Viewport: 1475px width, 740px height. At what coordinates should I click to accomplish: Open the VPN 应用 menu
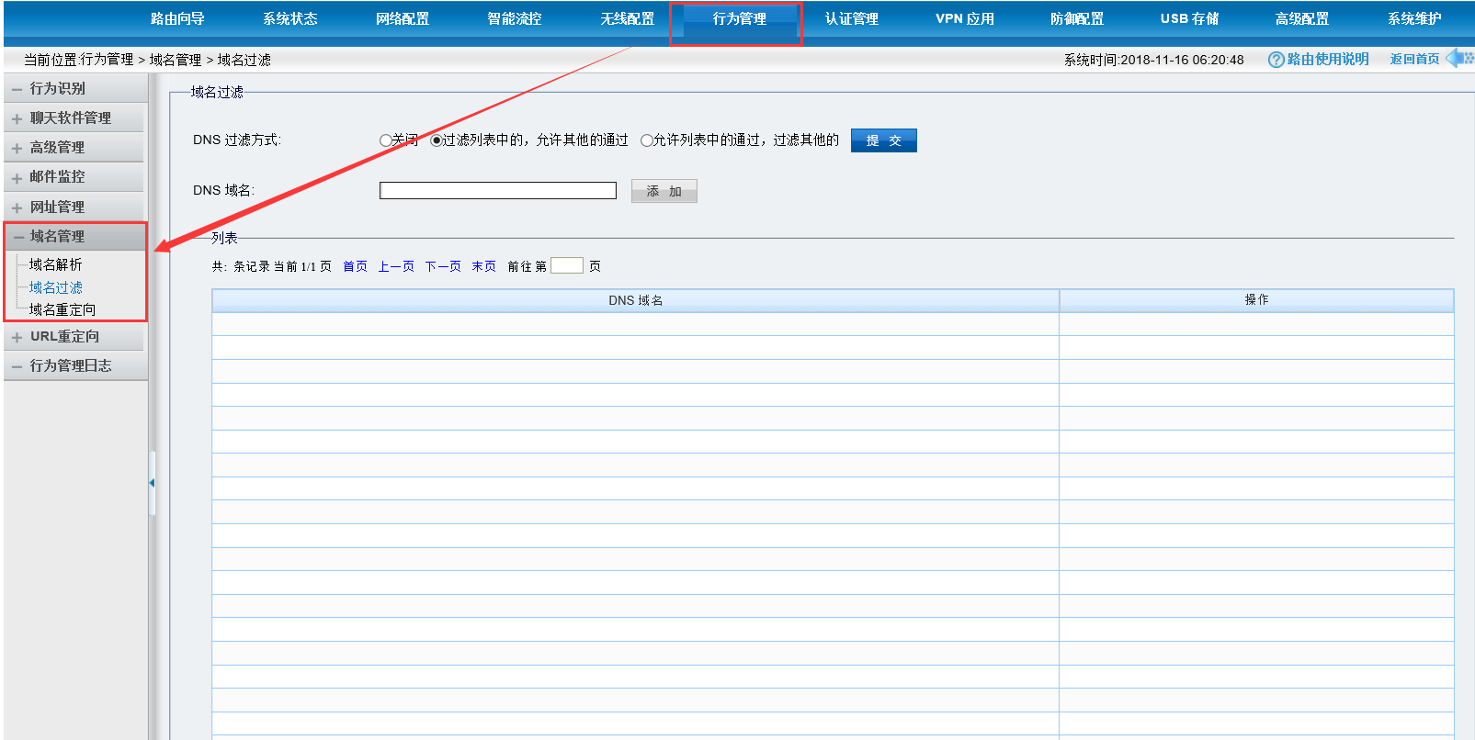(965, 18)
